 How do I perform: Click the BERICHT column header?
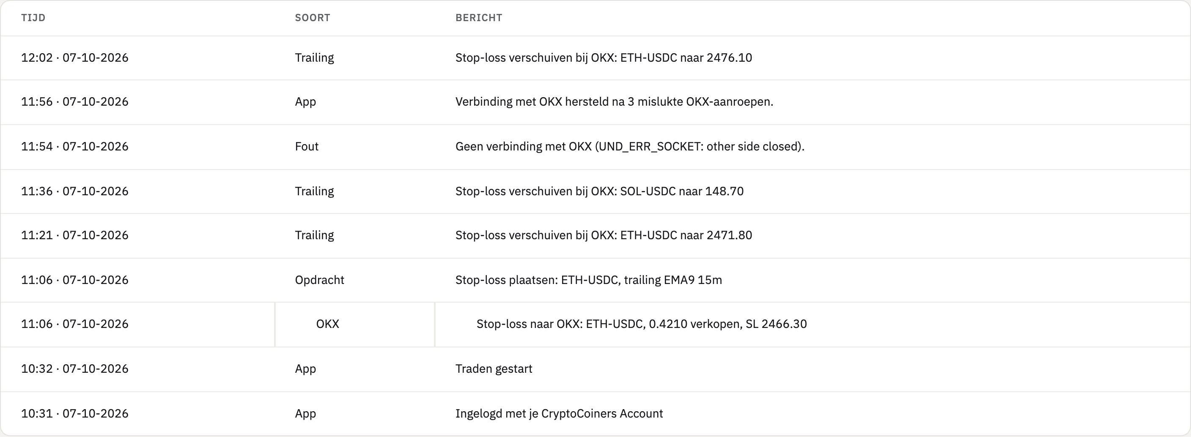point(478,18)
